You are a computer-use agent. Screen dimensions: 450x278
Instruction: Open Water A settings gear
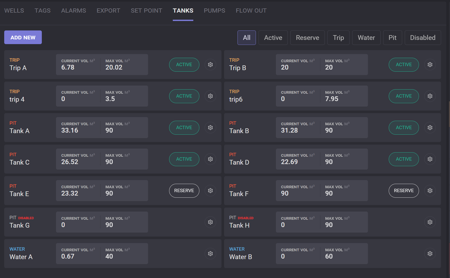(210, 254)
